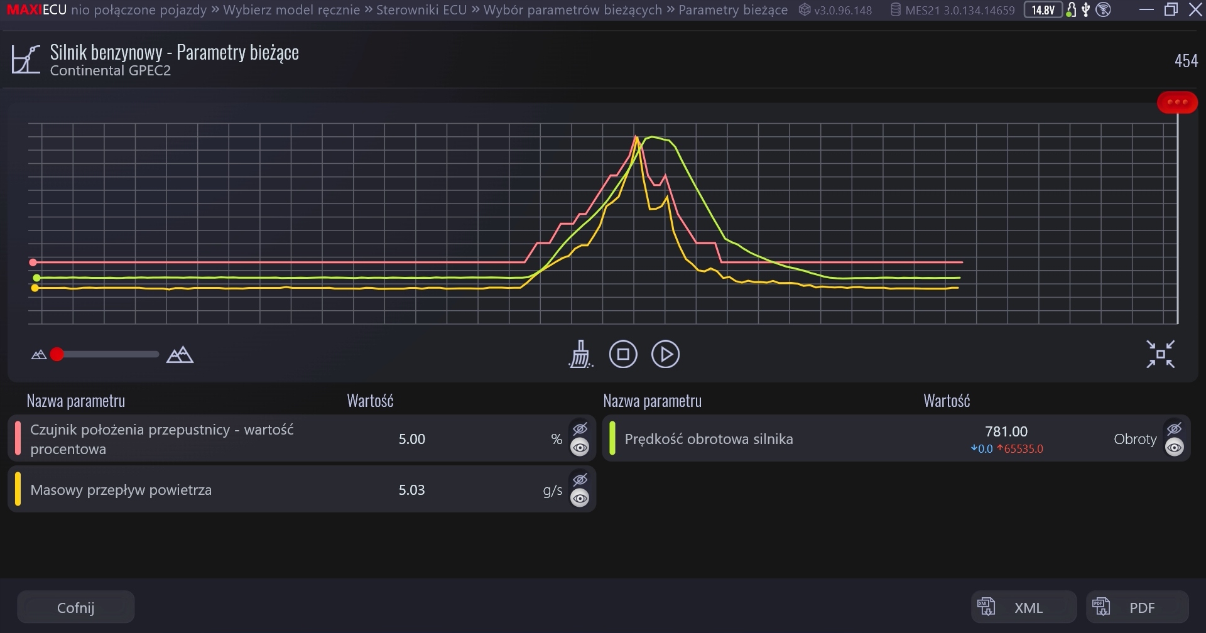Hide throttle position sensor trace
Image resolution: width=1206 pixels, height=633 pixels.
click(580, 428)
